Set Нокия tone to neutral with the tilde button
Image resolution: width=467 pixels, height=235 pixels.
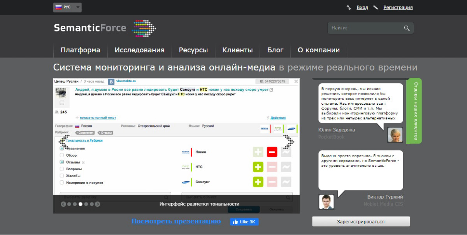click(286, 152)
